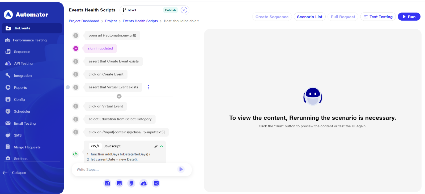
Task: Open Sequence in the sidebar
Action: (22, 52)
